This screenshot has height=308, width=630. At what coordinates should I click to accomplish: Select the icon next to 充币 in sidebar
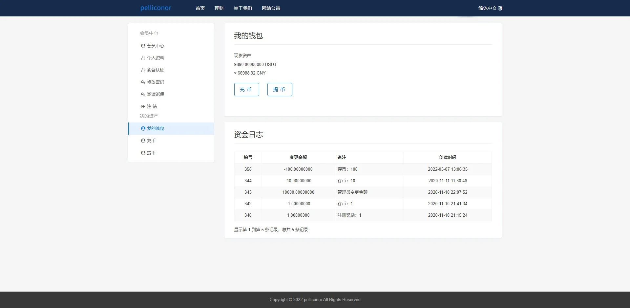(x=143, y=141)
